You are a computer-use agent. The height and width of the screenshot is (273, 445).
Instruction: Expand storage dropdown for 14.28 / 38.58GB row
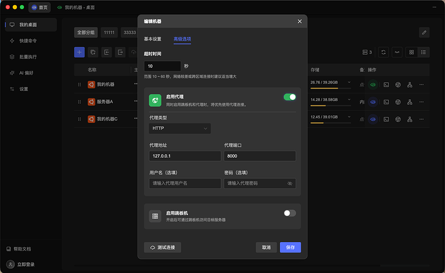point(349,100)
